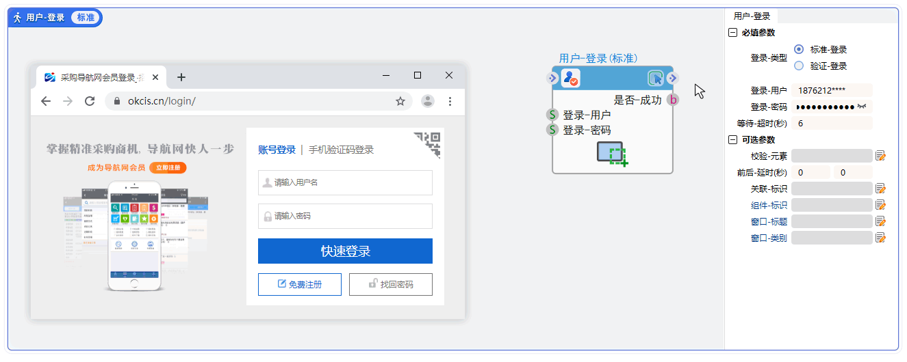
Task: Select the 标准-登录 radio button
Action: click(799, 49)
